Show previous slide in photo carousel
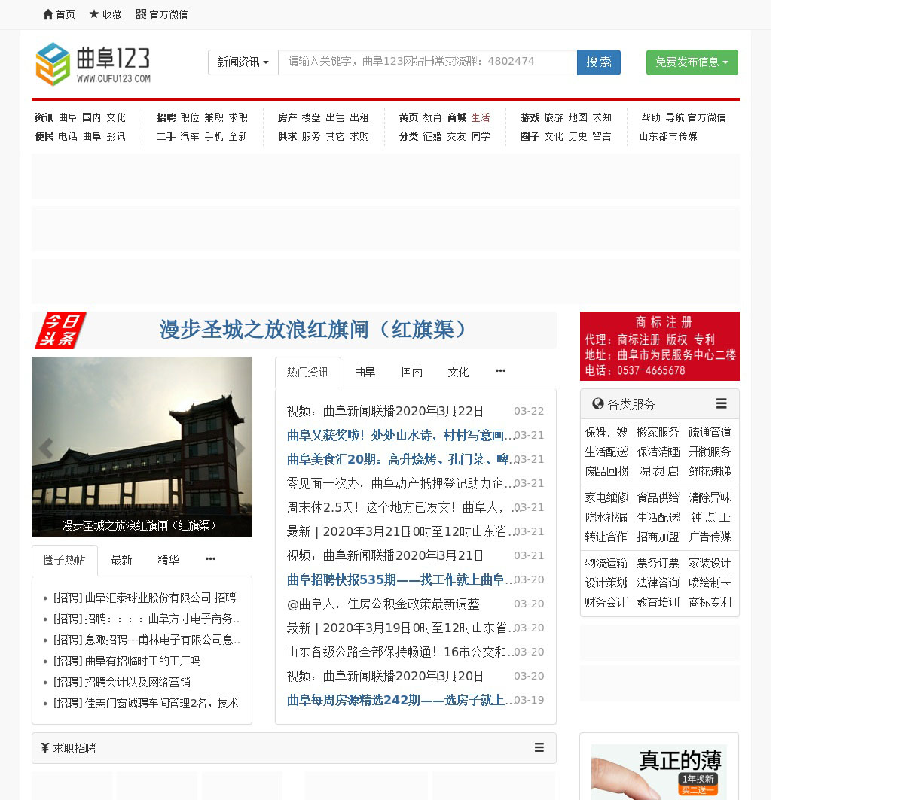This screenshot has width=904, height=800. click(46, 448)
